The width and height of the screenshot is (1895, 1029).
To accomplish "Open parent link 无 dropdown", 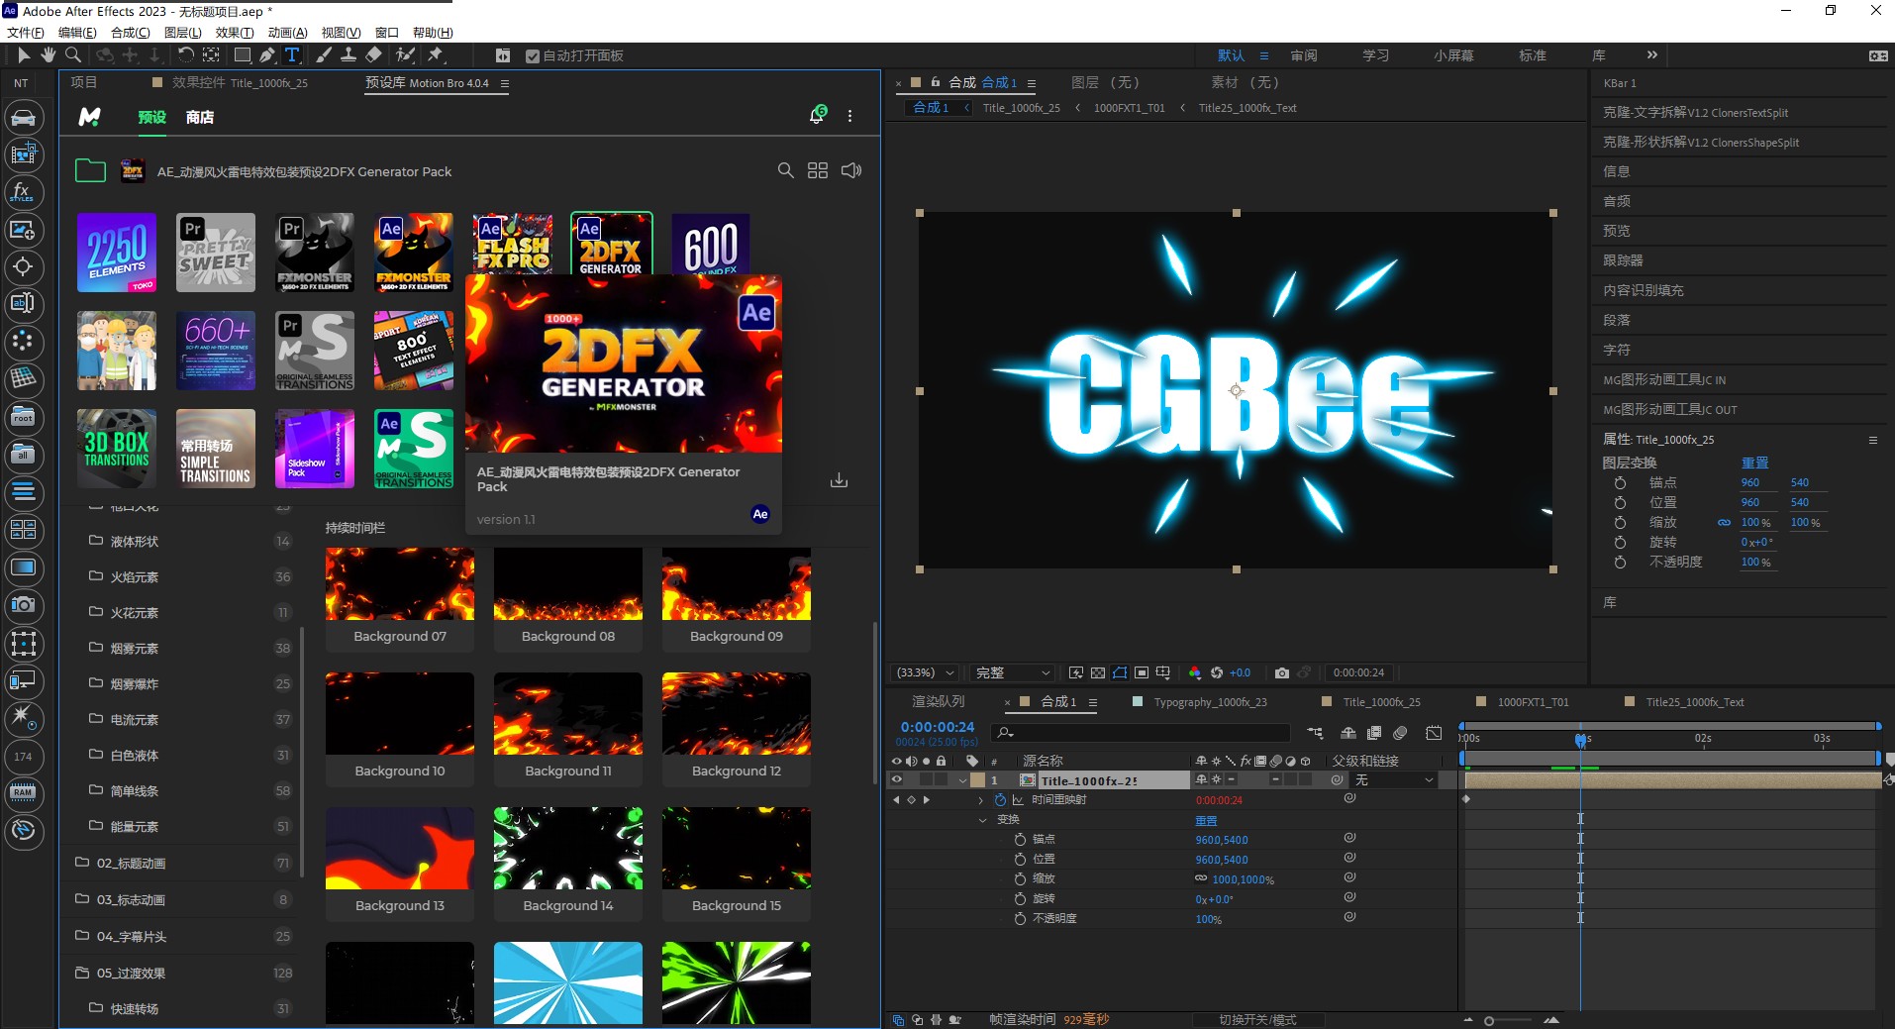I will (x=1394, y=779).
